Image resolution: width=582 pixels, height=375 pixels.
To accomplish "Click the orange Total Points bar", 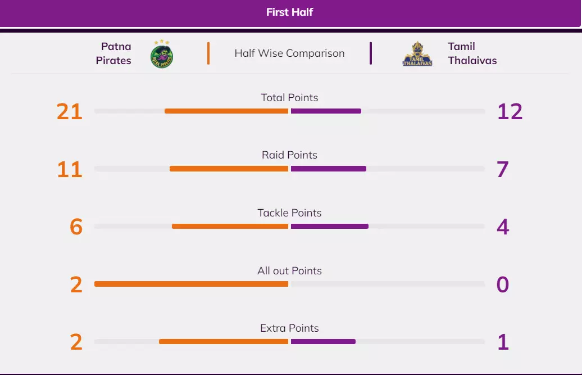I will pos(226,111).
